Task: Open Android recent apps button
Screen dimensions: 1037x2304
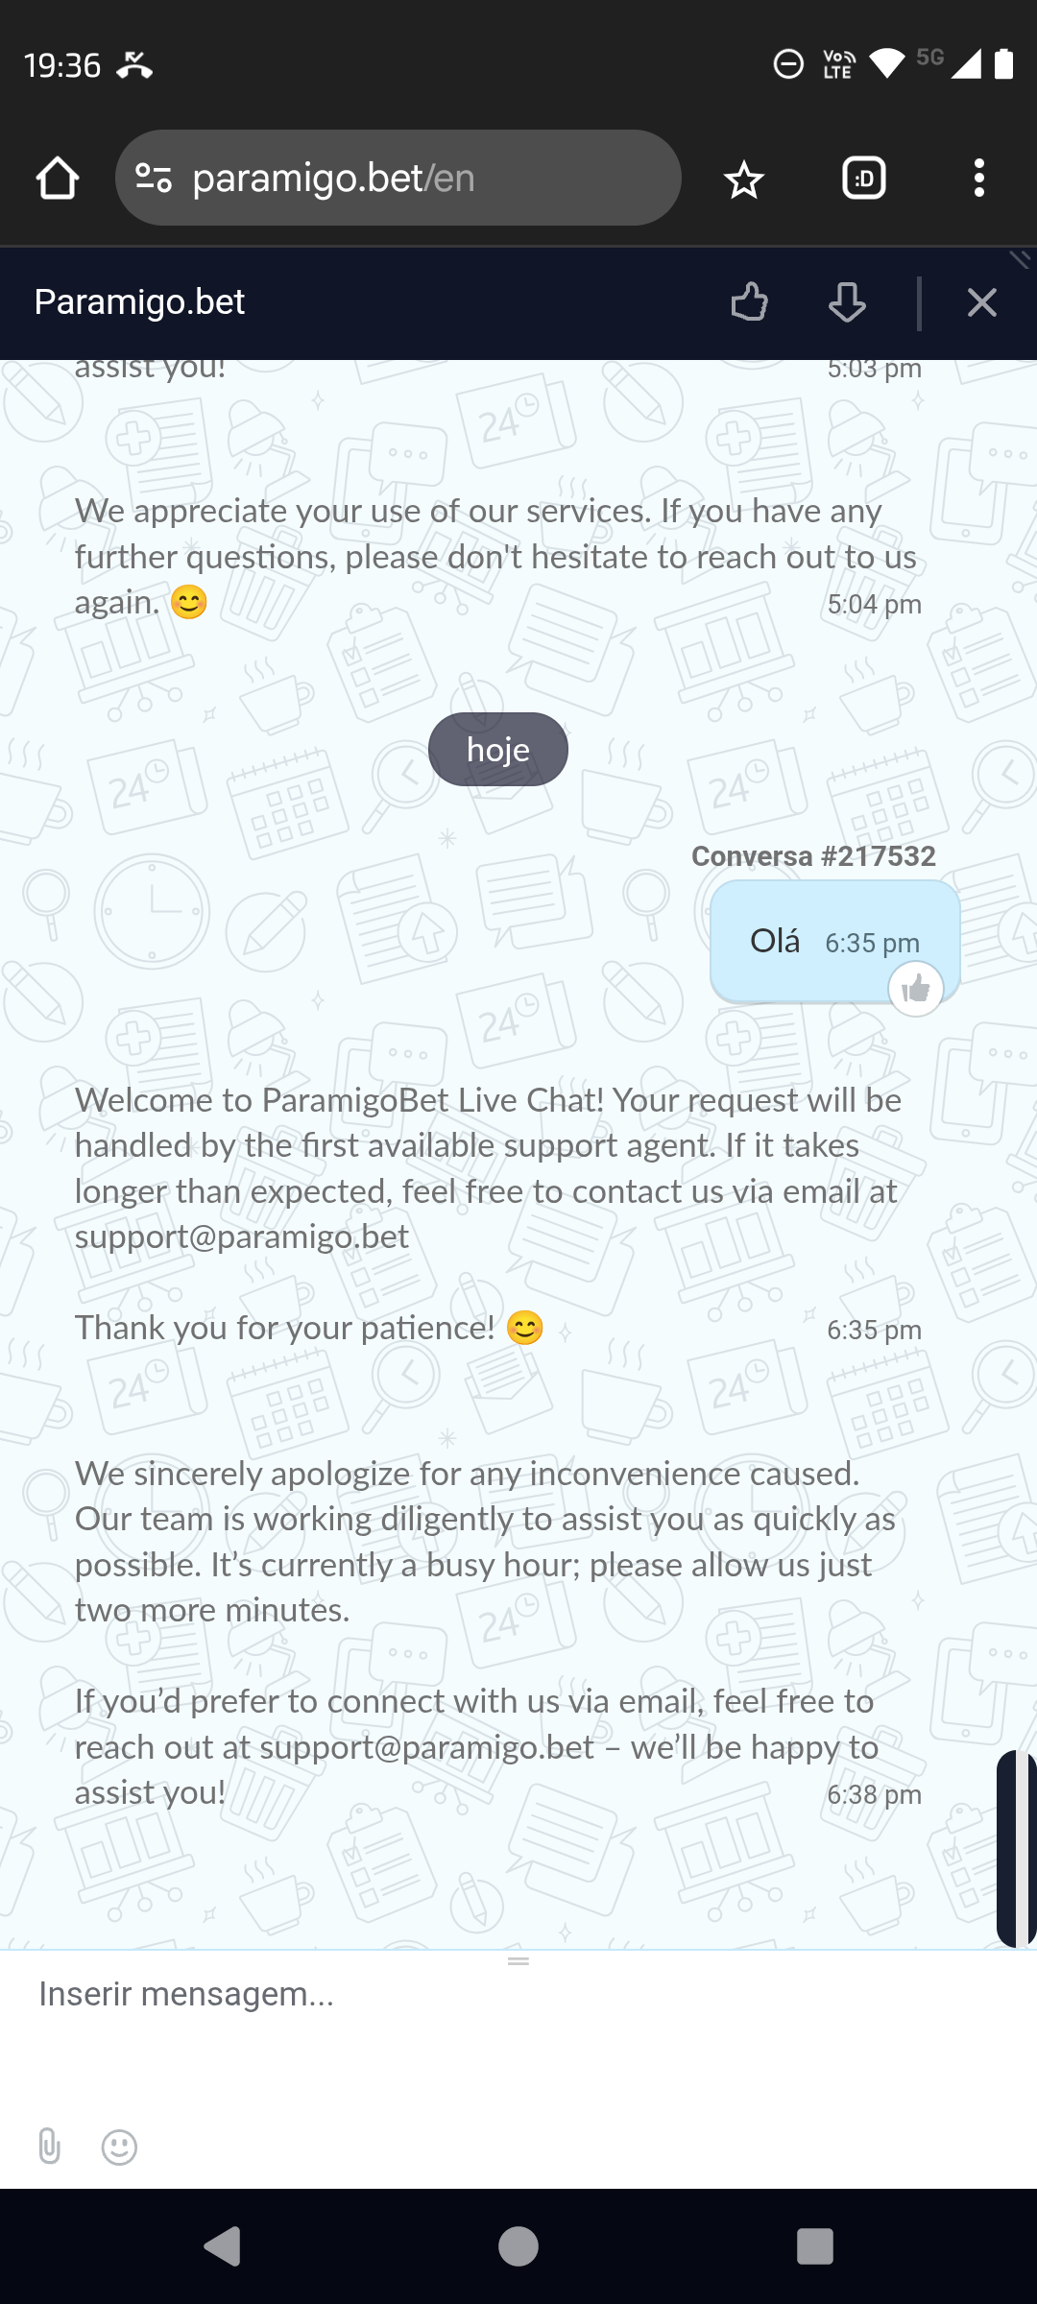Action: 814,2246
